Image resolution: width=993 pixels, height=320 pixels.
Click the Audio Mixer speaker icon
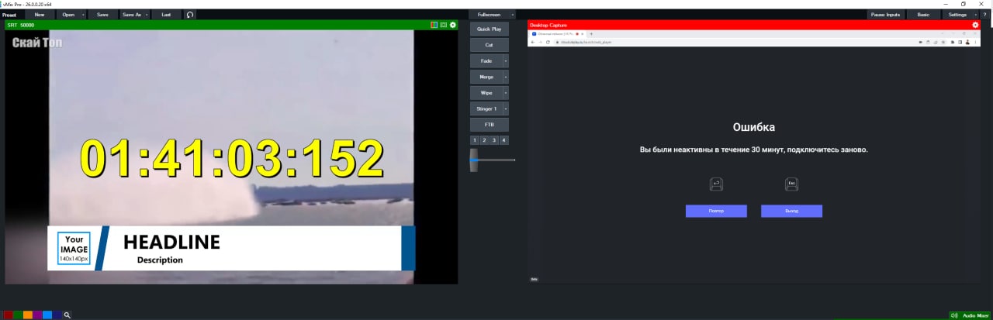tap(954, 315)
